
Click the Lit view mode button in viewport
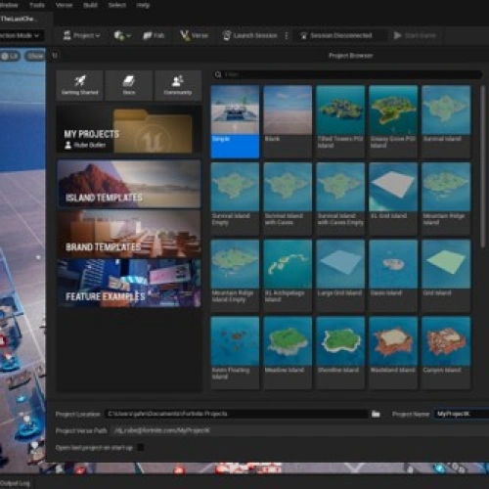[10, 56]
